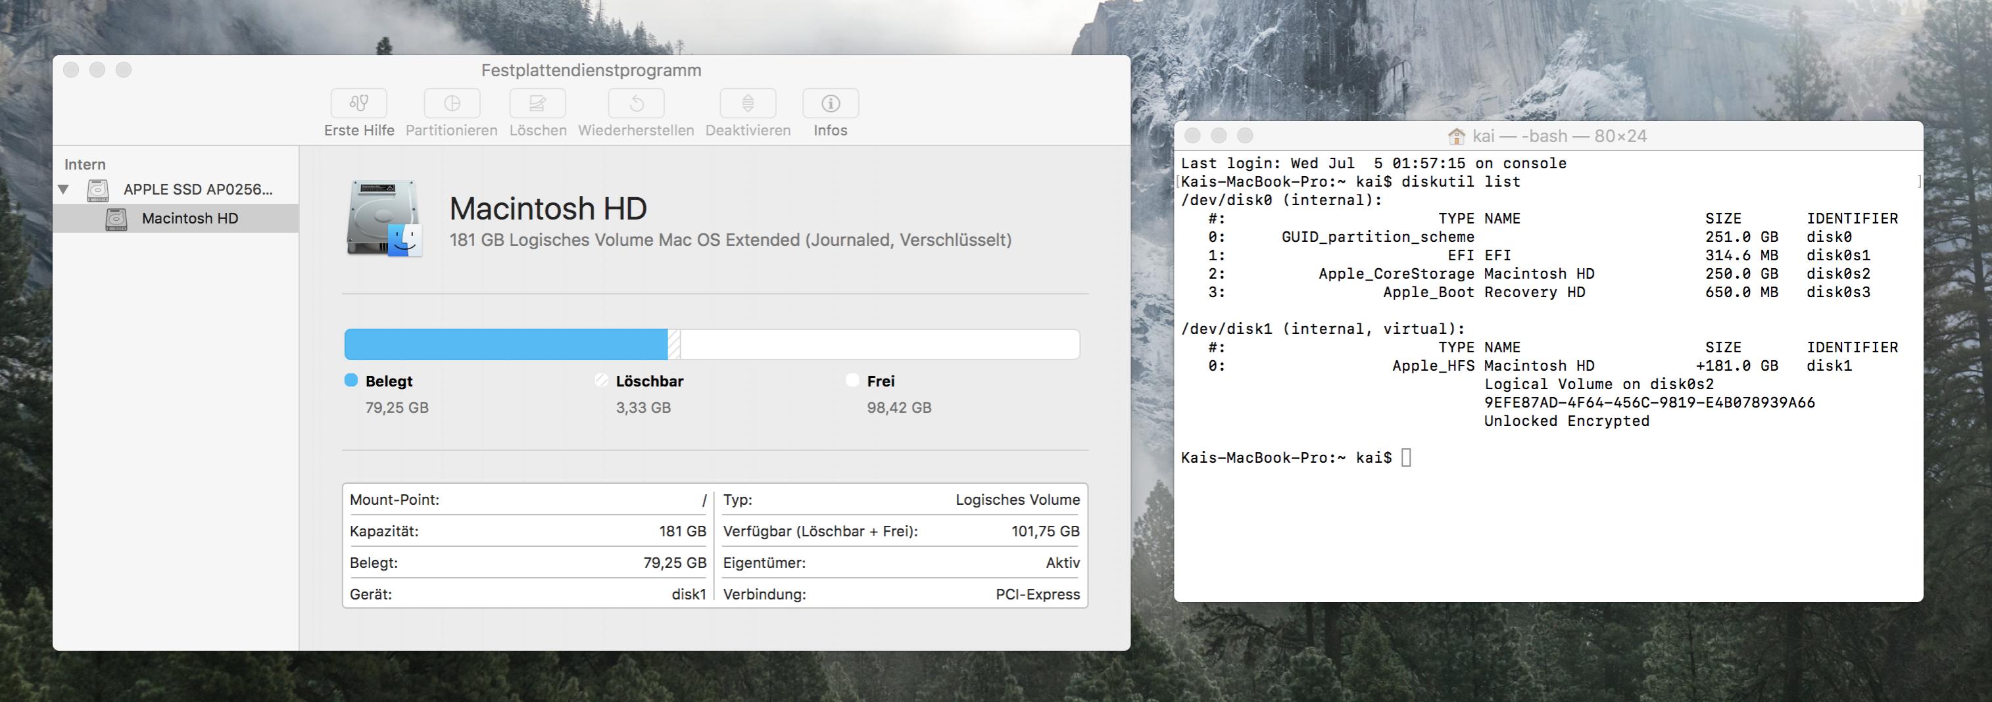
Task: Close the Terminal window
Action: point(1192,135)
